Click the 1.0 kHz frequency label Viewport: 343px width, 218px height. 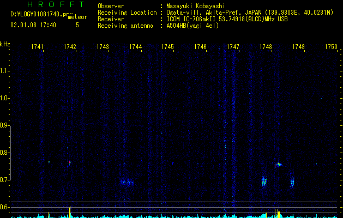[x=4, y=98]
